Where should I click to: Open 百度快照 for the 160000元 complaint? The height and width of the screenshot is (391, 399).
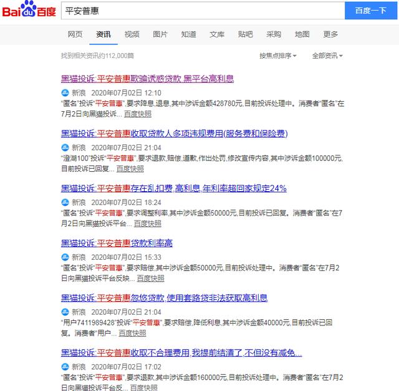coord(144,387)
